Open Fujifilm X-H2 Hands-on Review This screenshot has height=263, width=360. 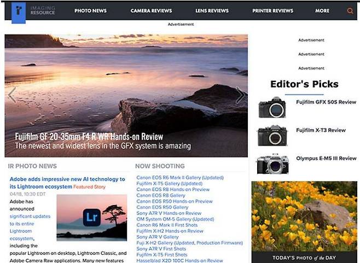pos(170,231)
